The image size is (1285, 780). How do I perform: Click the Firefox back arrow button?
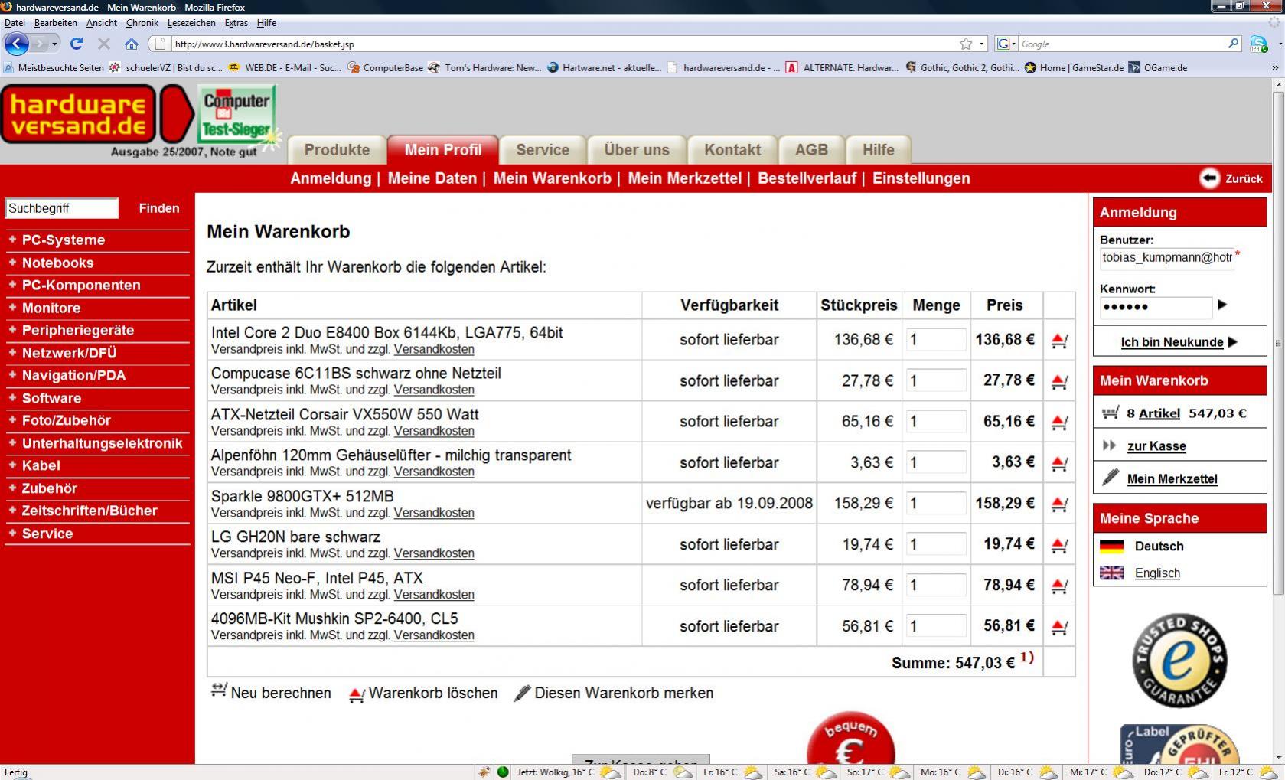(17, 44)
